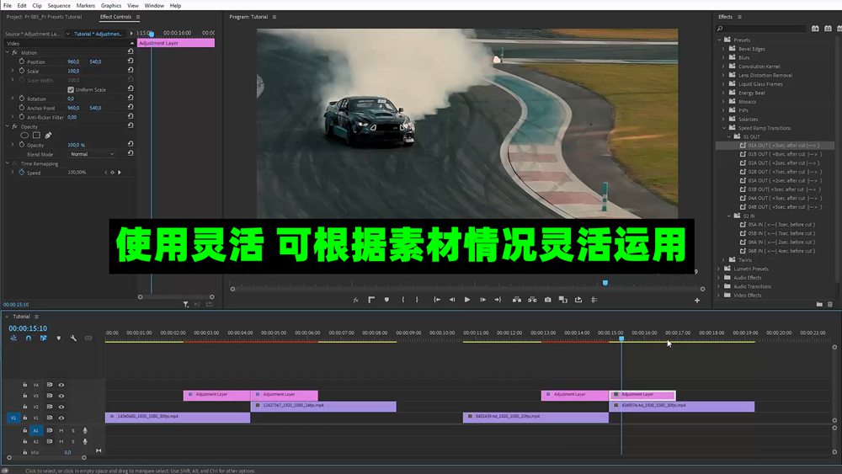Select the pen mask tool under Opacity

point(48,136)
